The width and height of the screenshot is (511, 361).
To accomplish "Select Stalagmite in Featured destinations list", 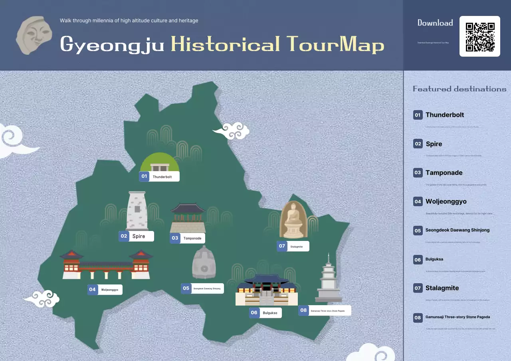I will click(x=442, y=288).
